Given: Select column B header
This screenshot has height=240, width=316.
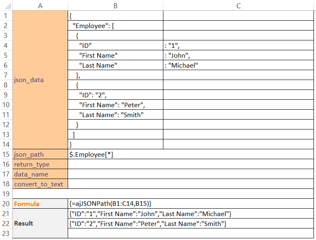Looking at the screenshot, I should [115, 5].
